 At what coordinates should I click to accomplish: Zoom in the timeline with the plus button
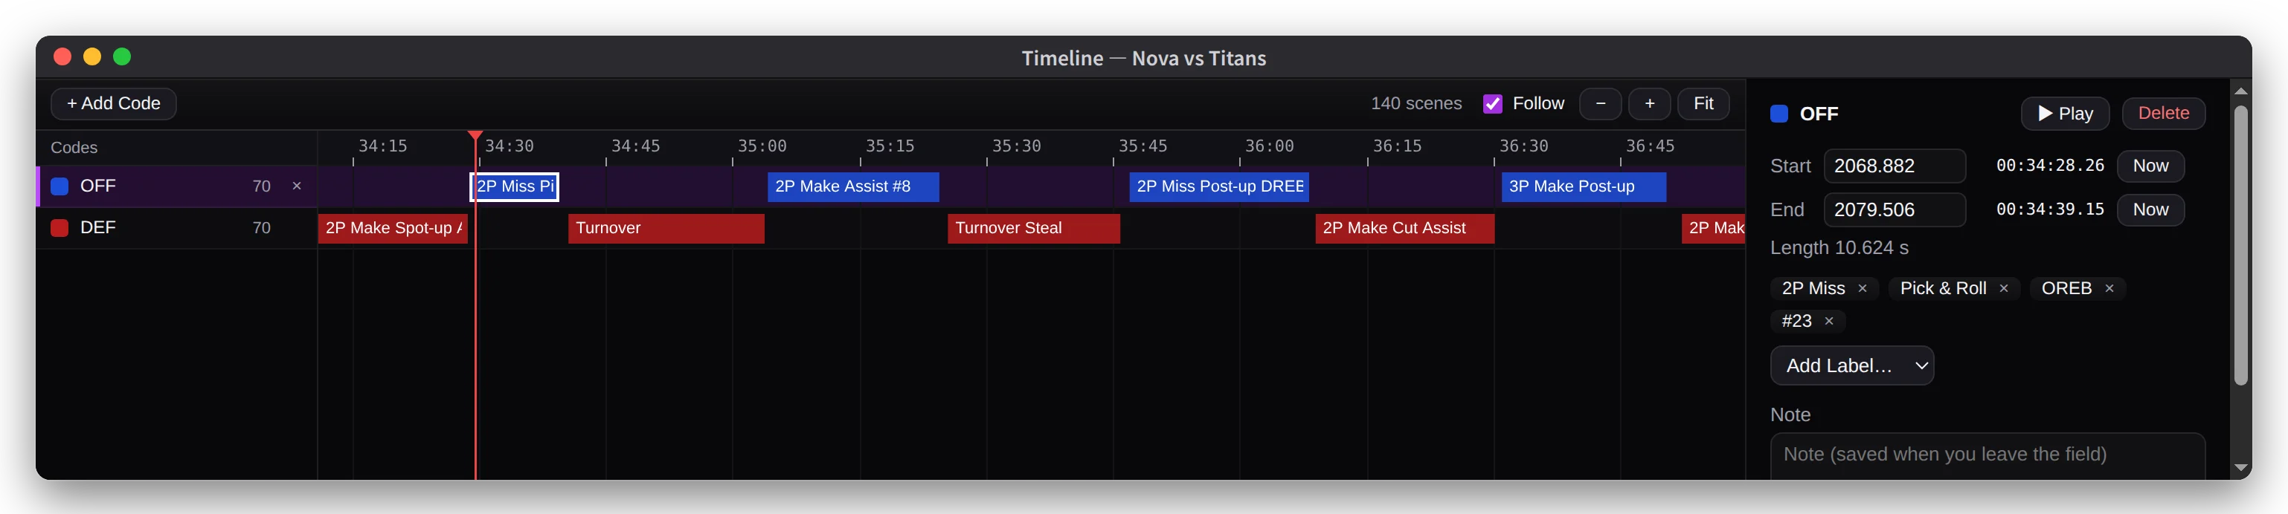point(1649,104)
